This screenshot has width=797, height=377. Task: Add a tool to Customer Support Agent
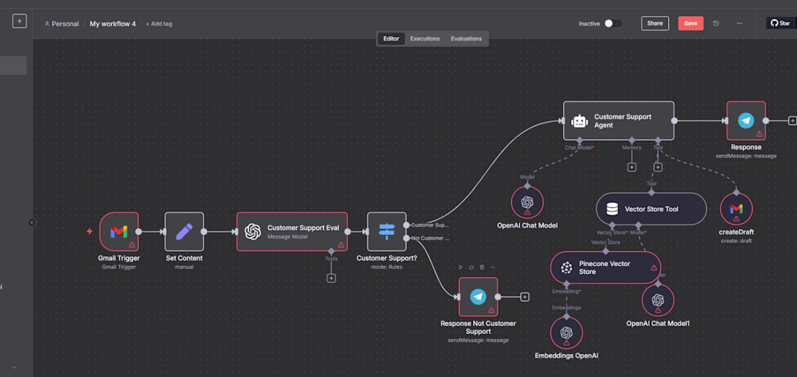point(658,167)
